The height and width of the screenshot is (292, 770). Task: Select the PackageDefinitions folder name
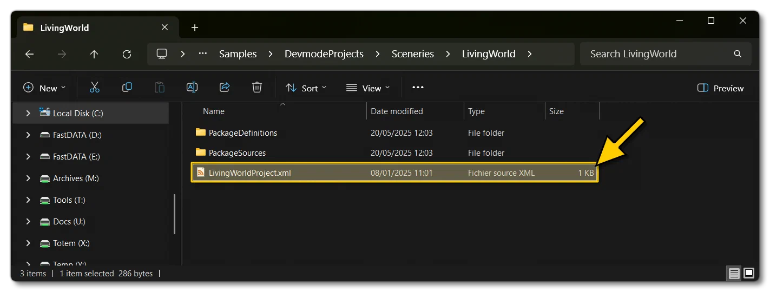pyautogui.click(x=243, y=132)
